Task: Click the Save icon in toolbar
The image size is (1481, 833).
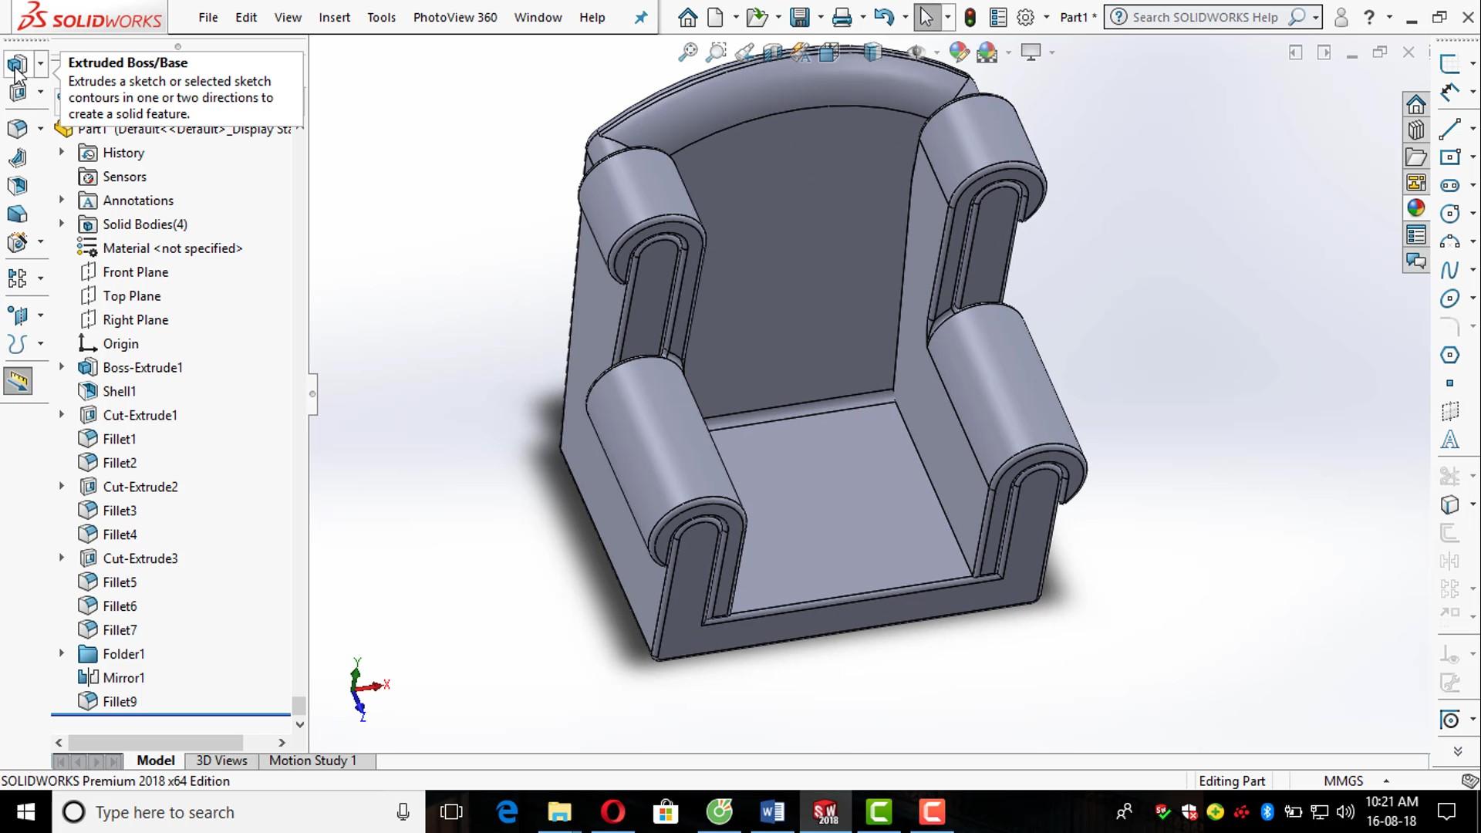Action: pyautogui.click(x=800, y=17)
